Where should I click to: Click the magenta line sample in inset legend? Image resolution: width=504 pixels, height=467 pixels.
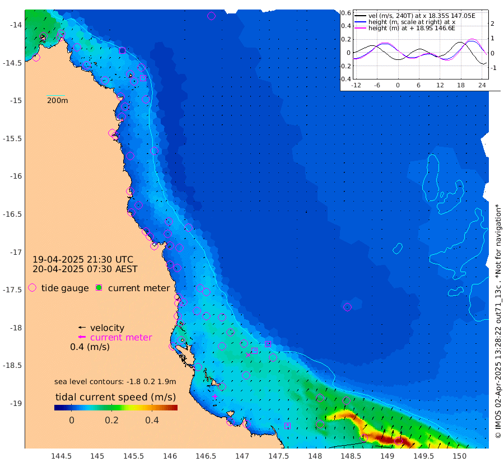[x=360, y=28]
